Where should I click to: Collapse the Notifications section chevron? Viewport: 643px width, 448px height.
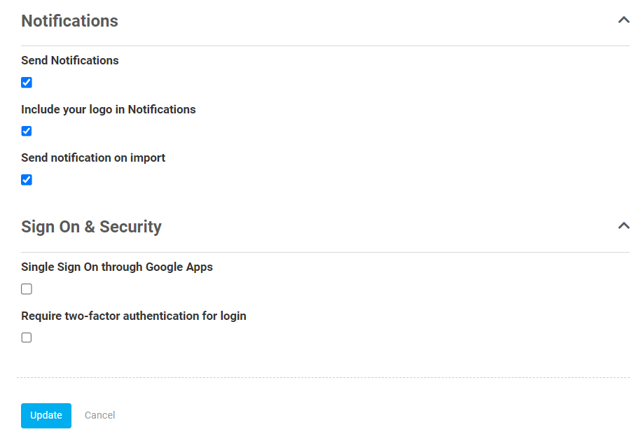coord(623,20)
